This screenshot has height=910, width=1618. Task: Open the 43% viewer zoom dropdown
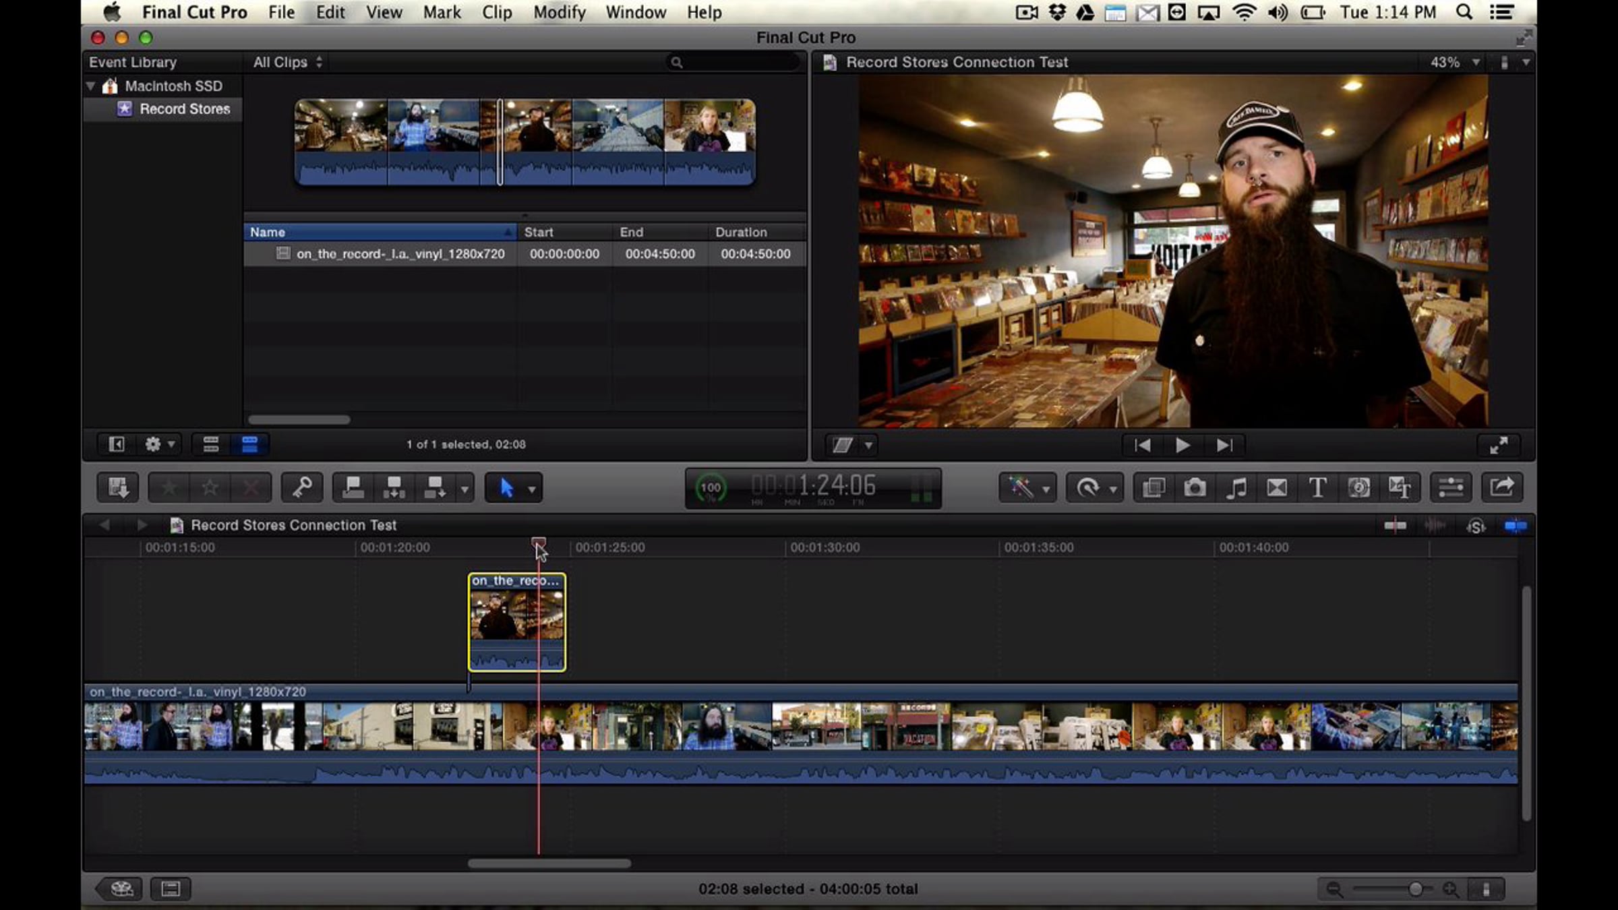(x=1455, y=62)
